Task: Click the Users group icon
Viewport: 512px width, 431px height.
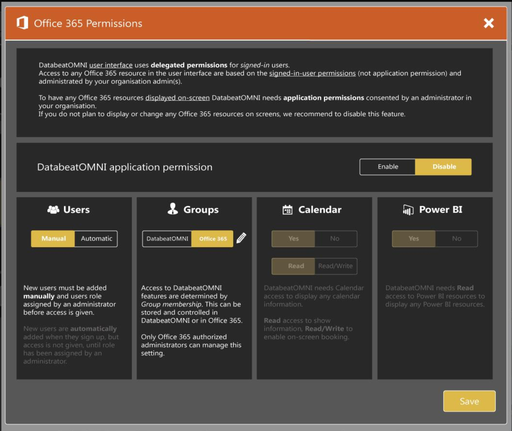Action: [53, 210]
